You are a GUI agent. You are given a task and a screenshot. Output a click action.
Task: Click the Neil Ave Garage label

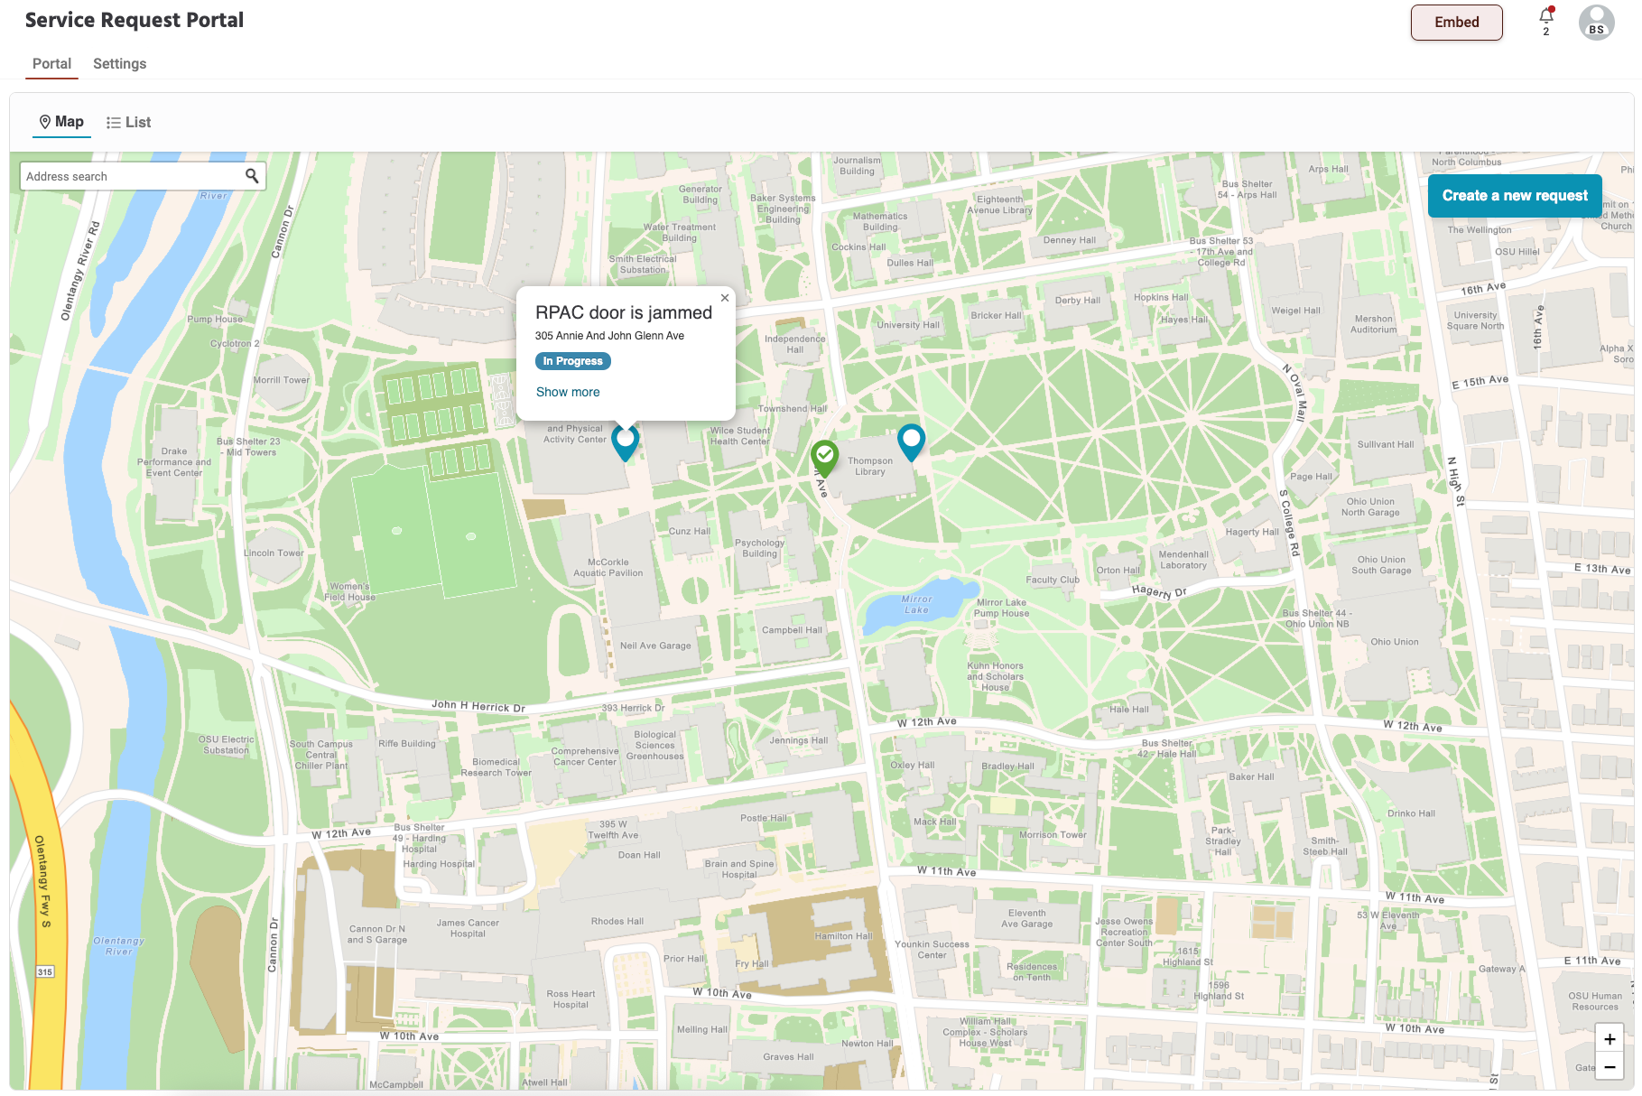pyautogui.click(x=655, y=646)
